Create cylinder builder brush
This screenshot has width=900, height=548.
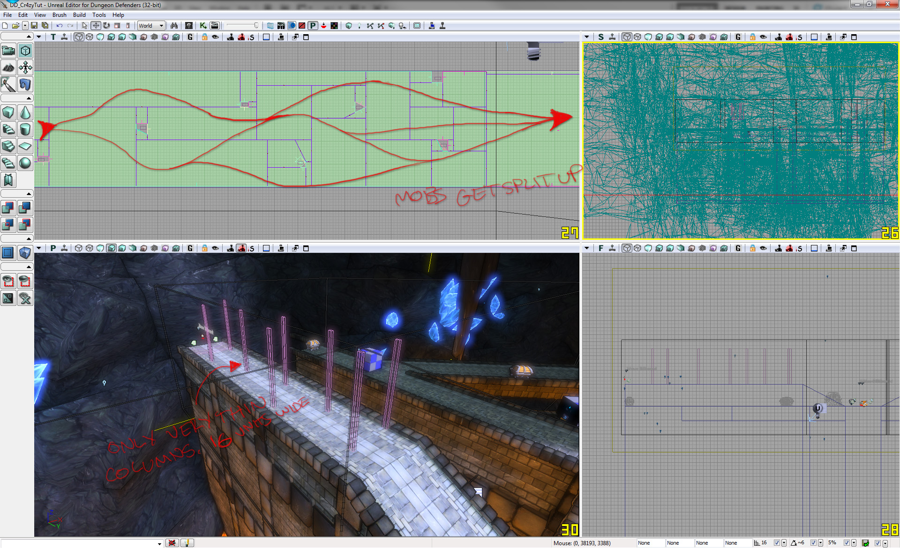(25, 129)
